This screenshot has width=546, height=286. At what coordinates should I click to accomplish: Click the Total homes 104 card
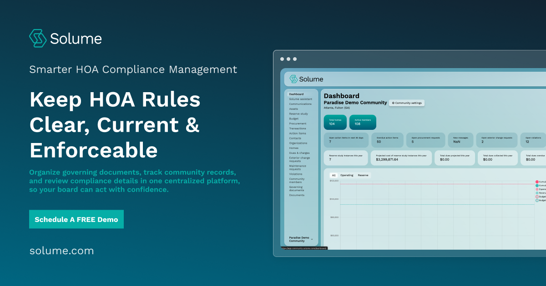pyautogui.click(x=335, y=122)
